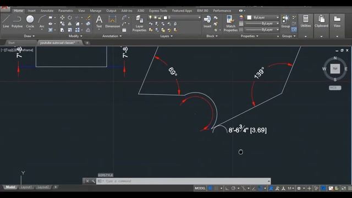This screenshot has width=352, height=198.
Task: Open the layer selection dropdown
Action: (174, 17)
